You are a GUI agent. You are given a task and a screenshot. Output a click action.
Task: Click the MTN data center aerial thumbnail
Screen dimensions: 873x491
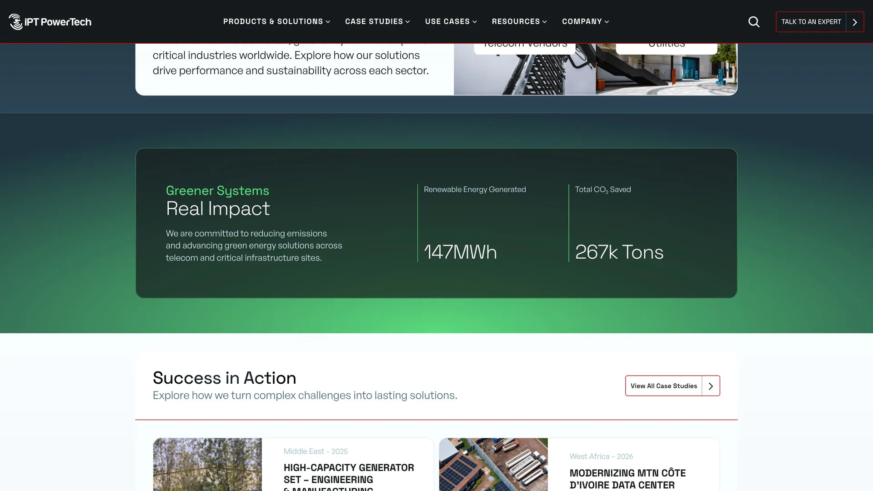coord(493,465)
